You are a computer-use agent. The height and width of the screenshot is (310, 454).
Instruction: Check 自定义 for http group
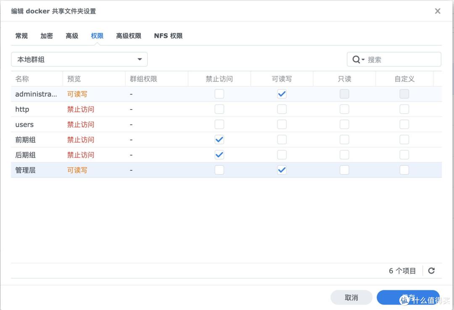(x=404, y=109)
